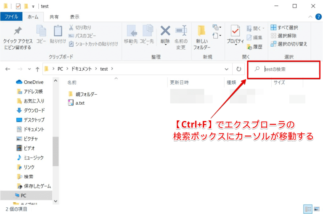Open History (履歴) in ribbon
Screen dimensions: 323x214
254,47
